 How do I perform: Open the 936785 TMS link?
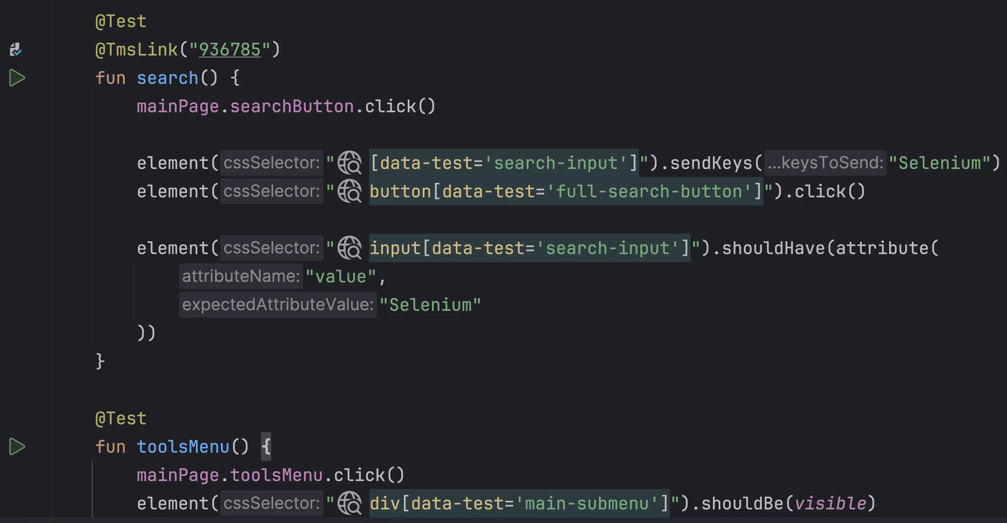pyautogui.click(x=230, y=50)
